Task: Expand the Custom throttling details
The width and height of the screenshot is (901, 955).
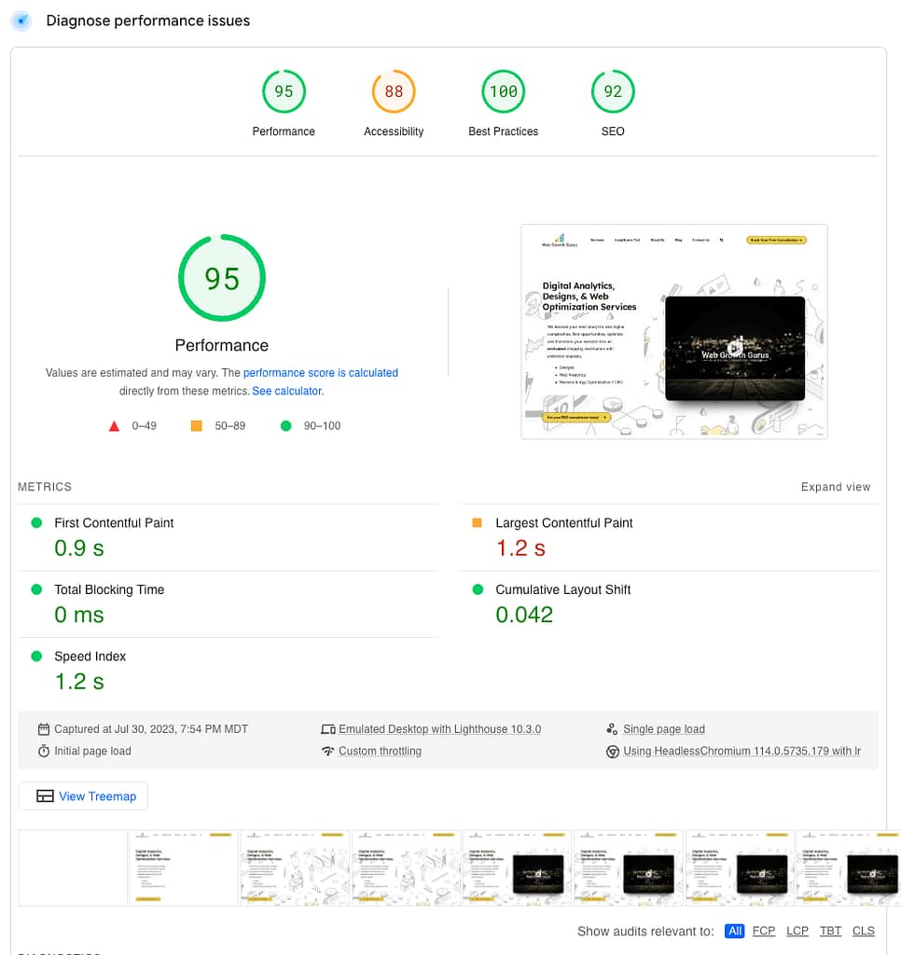Action: click(380, 751)
